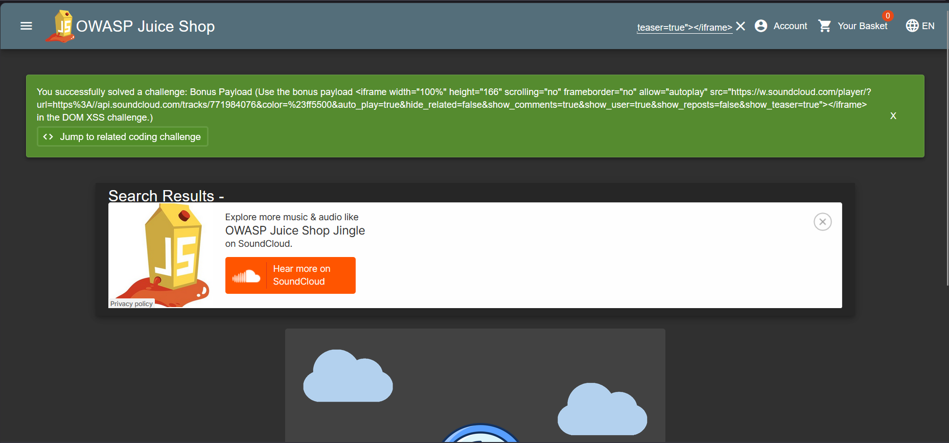Click the globe language icon
Viewport: 949px width, 443px height.
click(x=912, y=26)
